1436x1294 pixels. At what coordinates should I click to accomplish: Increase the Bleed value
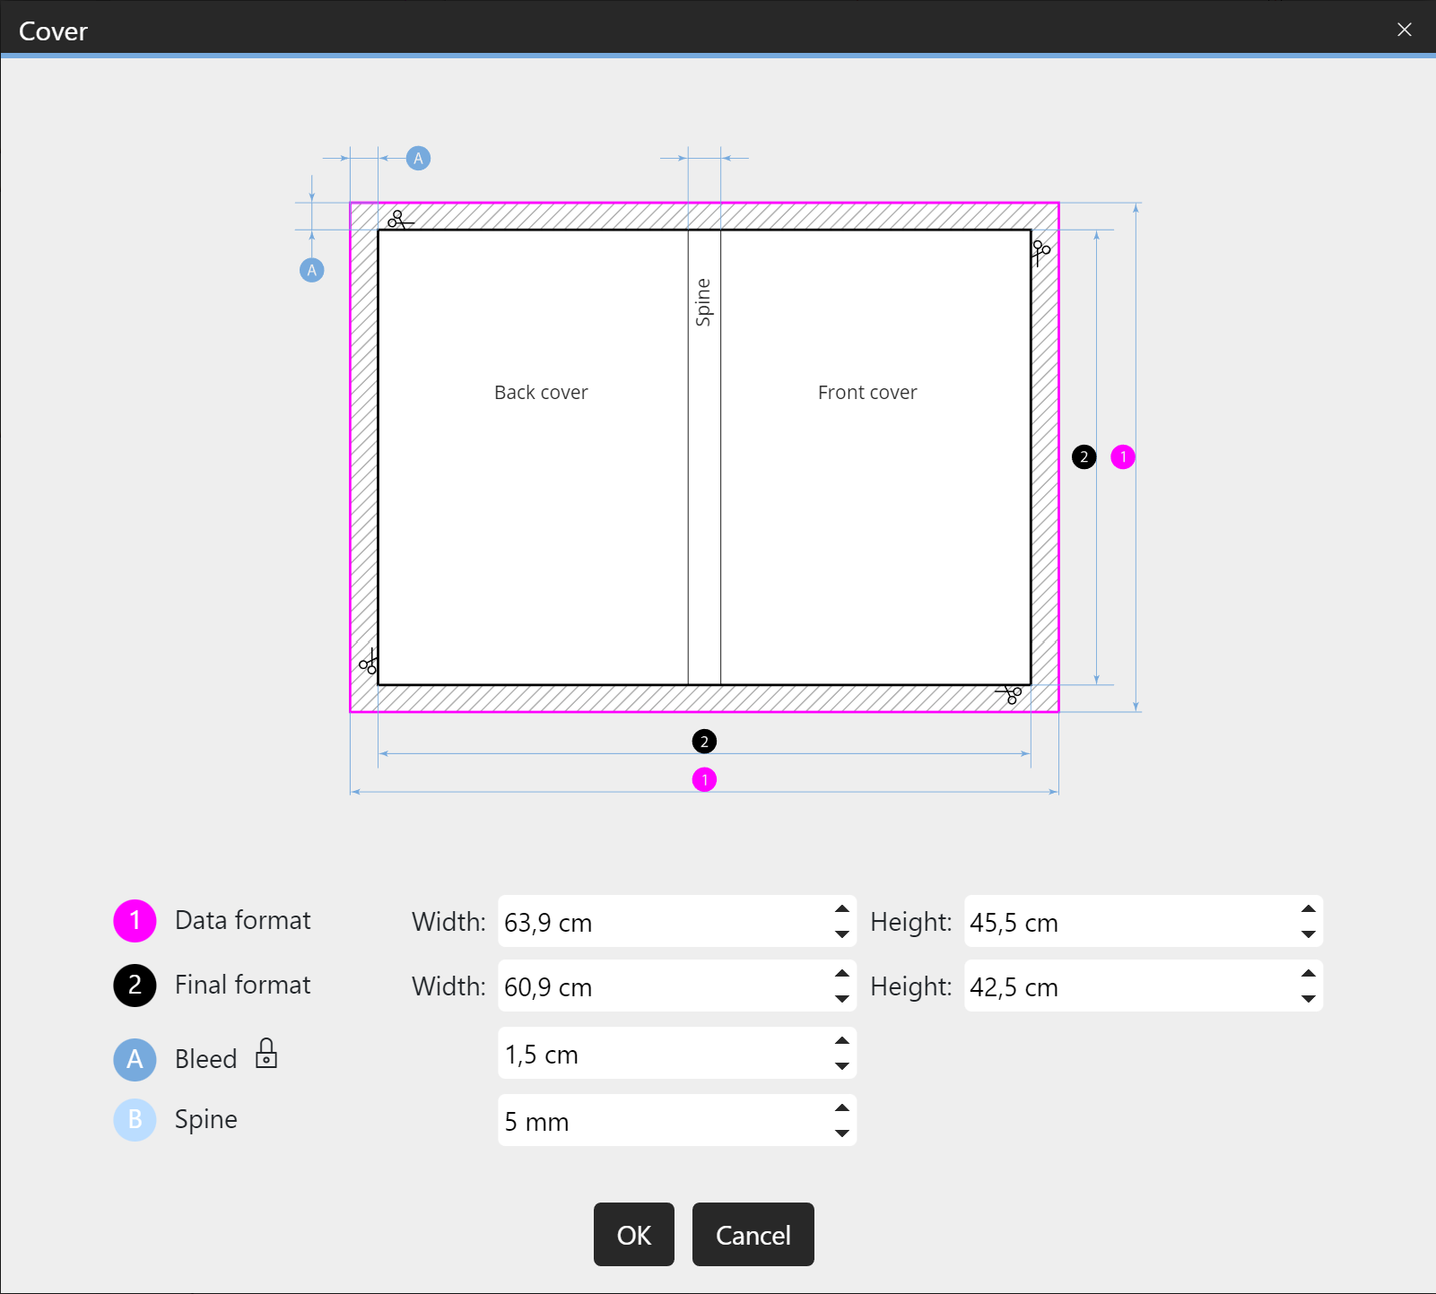(841, 1041)
